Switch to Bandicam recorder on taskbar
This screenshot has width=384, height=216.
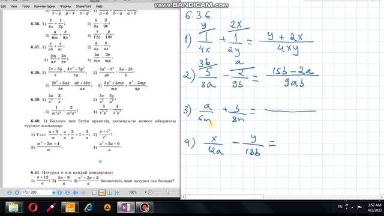click(145, 207)
